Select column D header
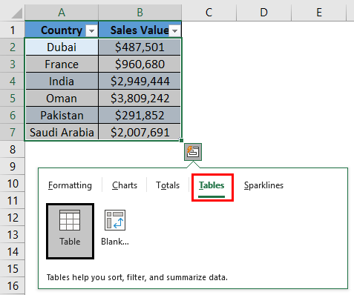The image size is (354, 295). pyautogui.click(x=264, y=13)
